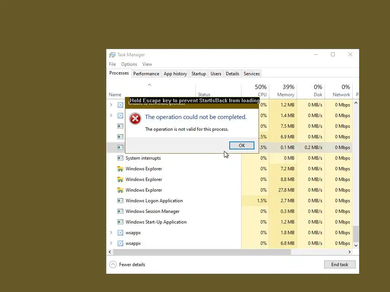The width and height of the screenshot is (390, 292).
Task: Select Windows Session Manager process
Action: [x=229, y=211]
